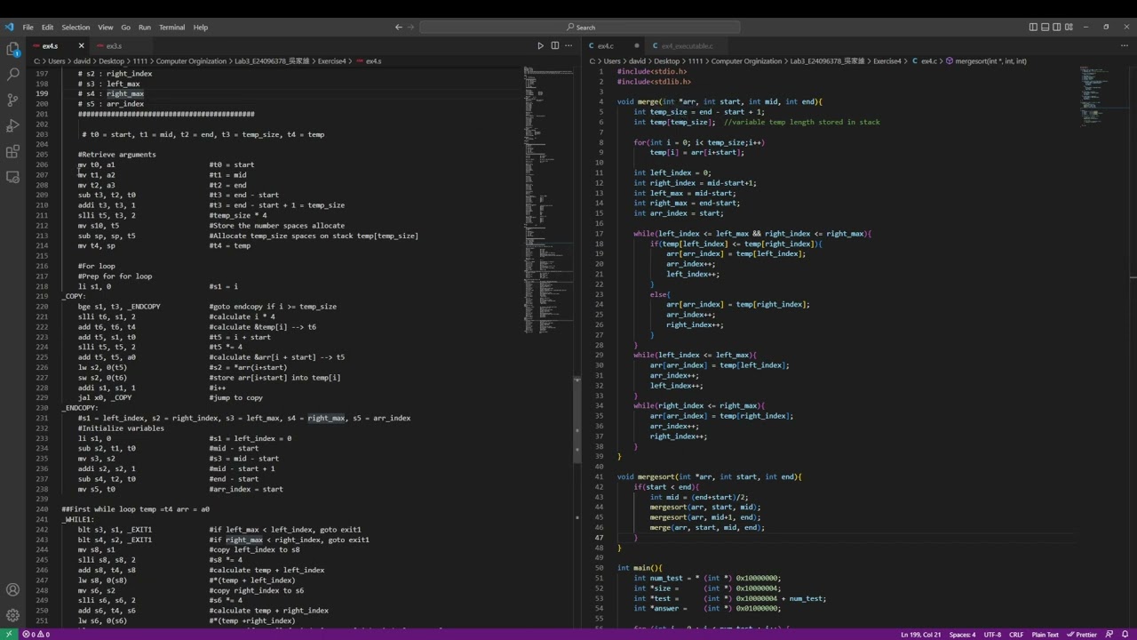Open the Run and Debug view
Image resolution: width=1137 pixels, height=640 pixels.
coord(12,125)
